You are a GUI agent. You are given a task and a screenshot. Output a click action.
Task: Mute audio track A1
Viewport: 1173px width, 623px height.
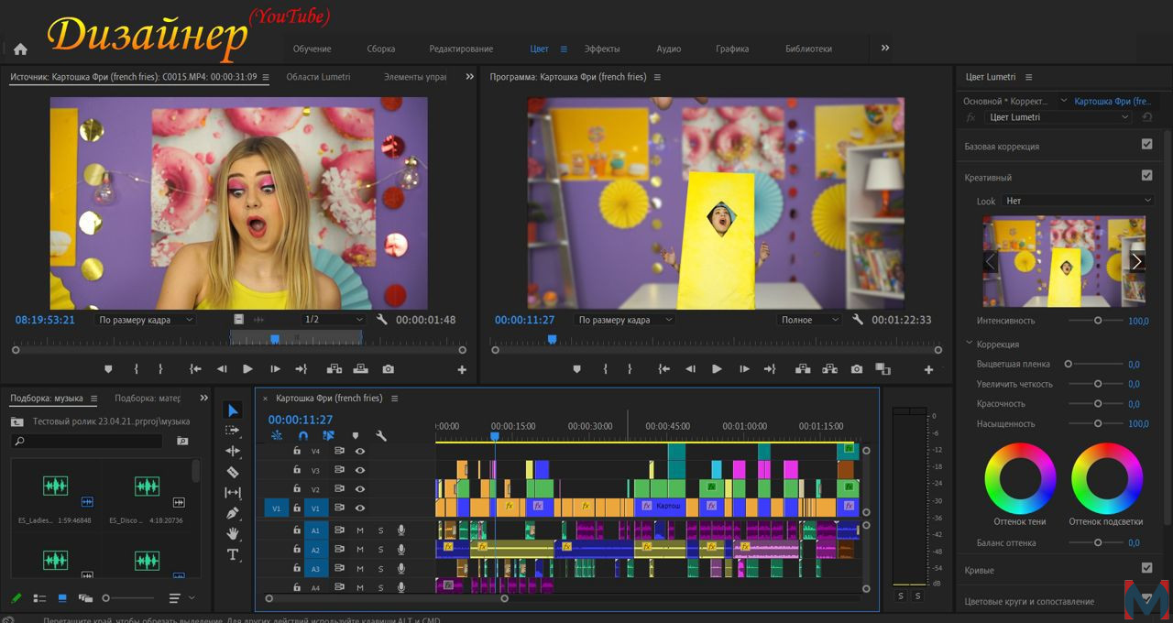pos(360,530)
